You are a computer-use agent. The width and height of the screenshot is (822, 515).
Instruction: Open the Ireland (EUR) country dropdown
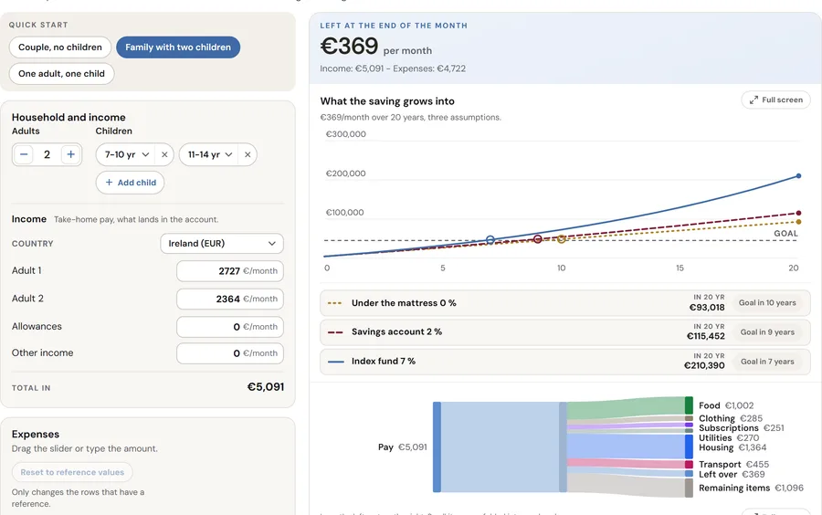tap(222, 244)
